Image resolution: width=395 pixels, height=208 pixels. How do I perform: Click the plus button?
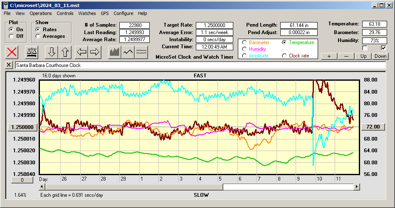point(329,56)
